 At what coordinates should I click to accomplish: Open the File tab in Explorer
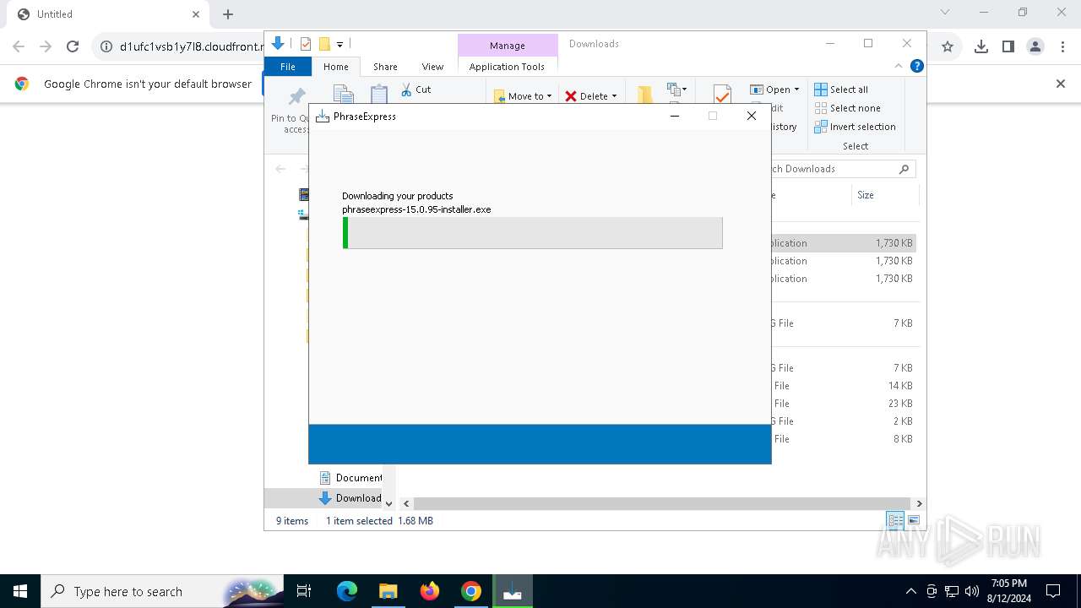[288, 67]
